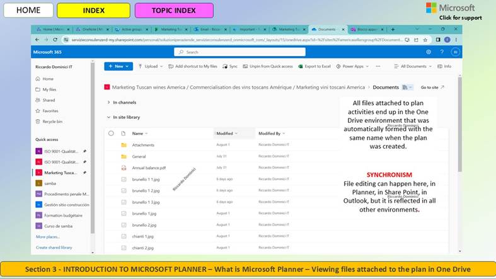This screenshot has width=496, height=279.
Task: Reload the page with refresh icon
Action: (x=55, y=40)
